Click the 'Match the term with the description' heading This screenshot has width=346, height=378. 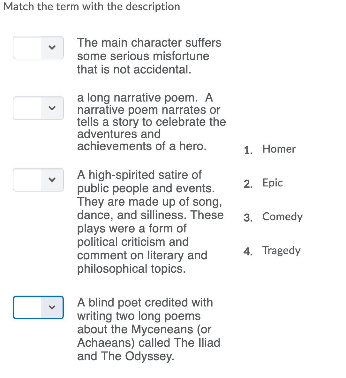[92, 7]
